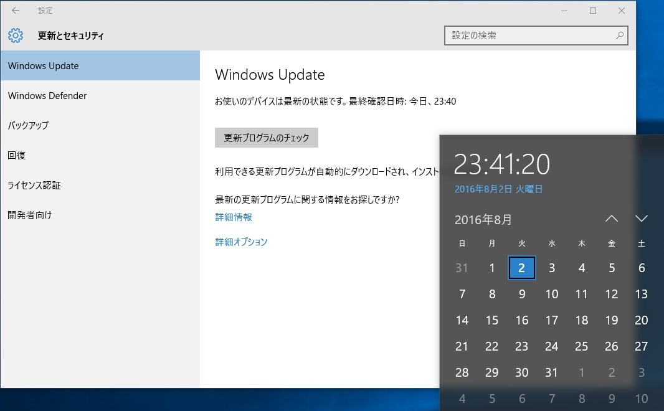Select August 30 in calendar
Screen dimensions: 664x411
pos(522,372)
